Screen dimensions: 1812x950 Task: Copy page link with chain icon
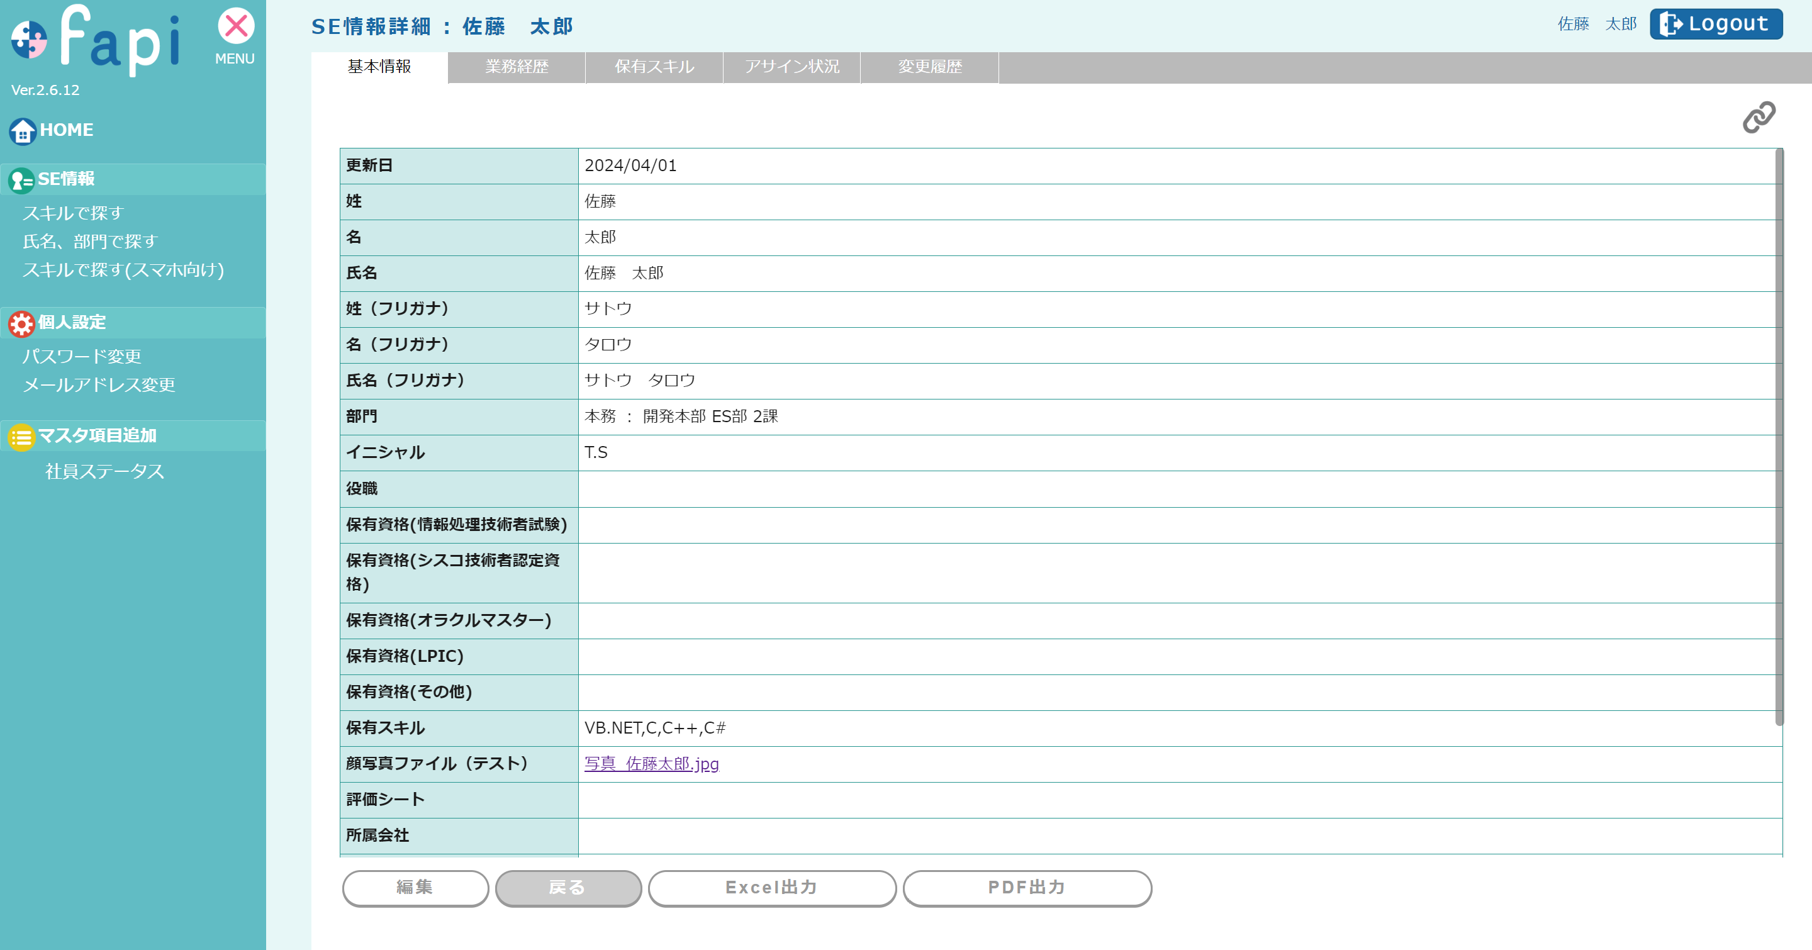[x=1758, y=118]
